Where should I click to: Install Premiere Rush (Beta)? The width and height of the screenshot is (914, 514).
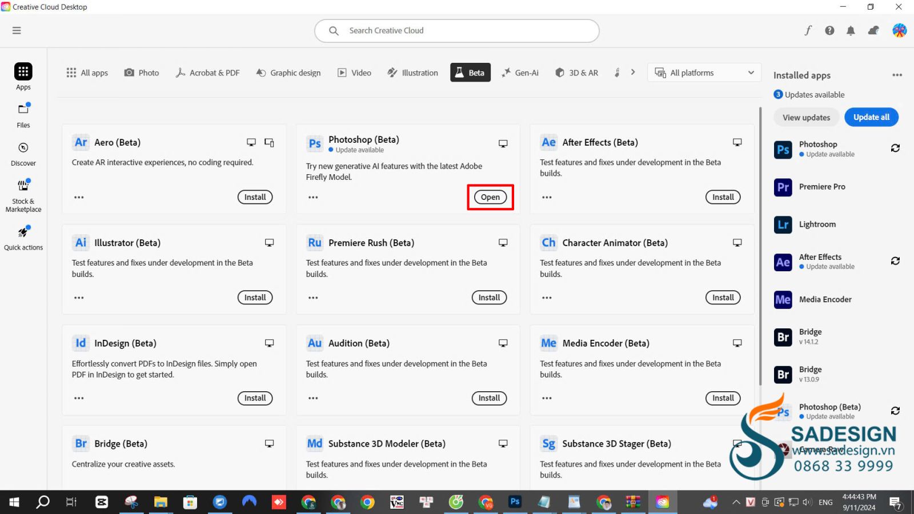tap(489, 298)
